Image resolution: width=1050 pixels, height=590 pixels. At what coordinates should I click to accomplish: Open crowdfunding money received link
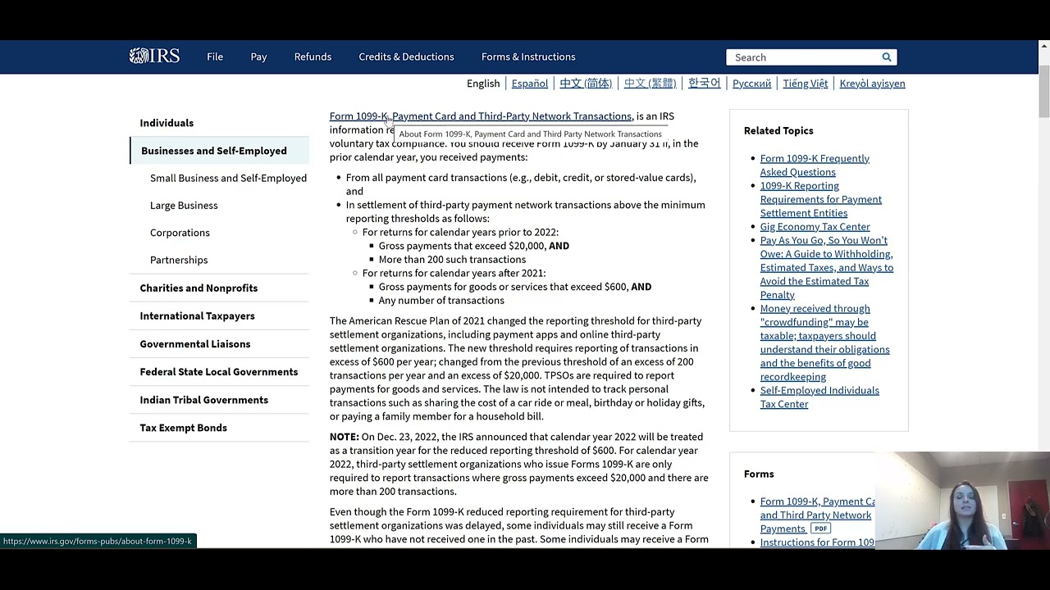click(x=824, y=343)
